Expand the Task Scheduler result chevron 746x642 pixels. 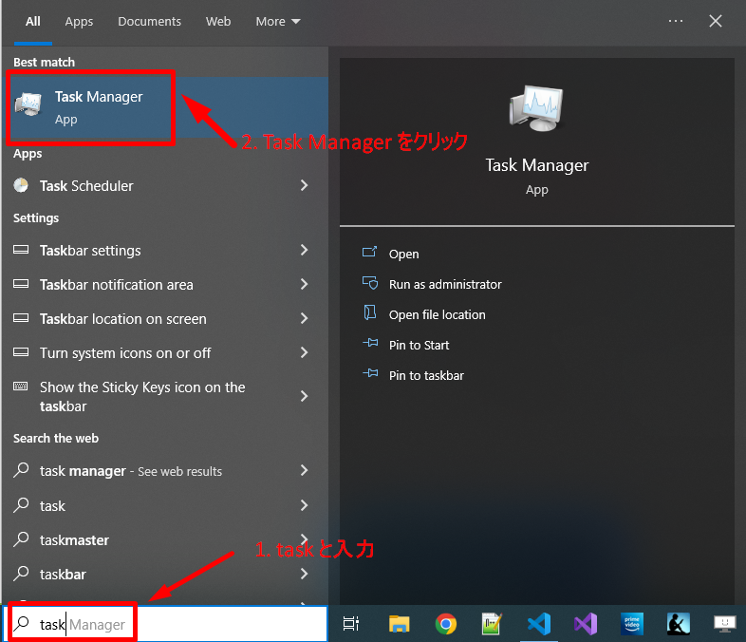pos(305,185)
